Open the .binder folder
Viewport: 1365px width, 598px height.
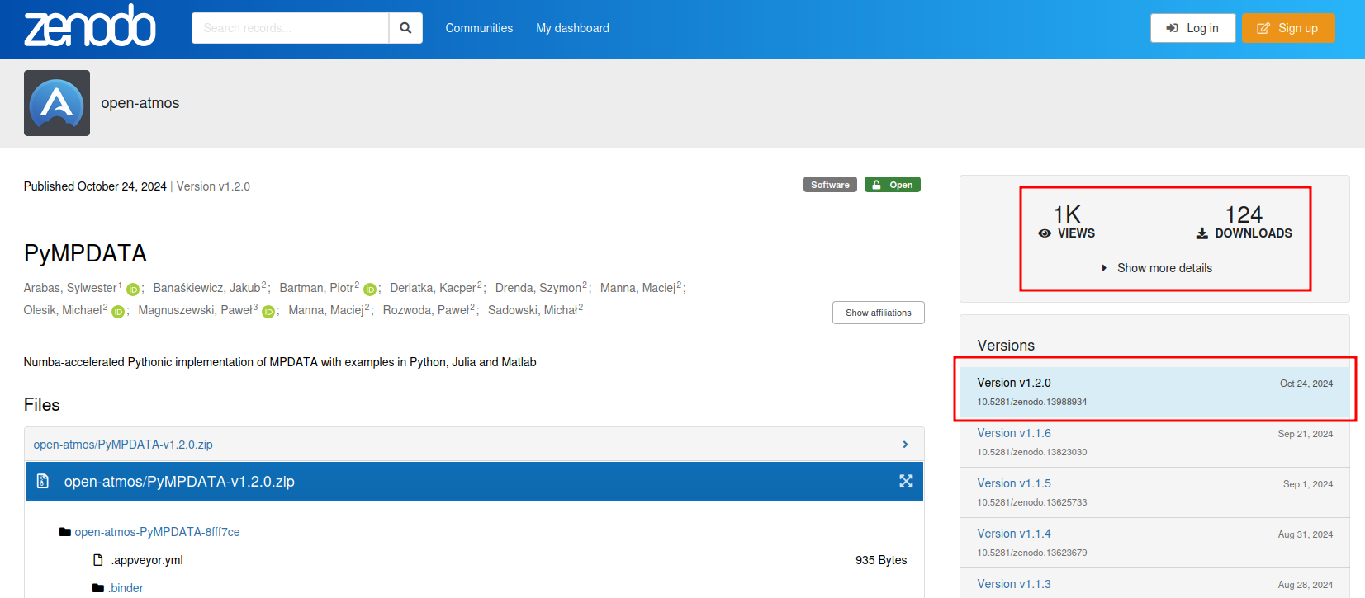[126, 588]
